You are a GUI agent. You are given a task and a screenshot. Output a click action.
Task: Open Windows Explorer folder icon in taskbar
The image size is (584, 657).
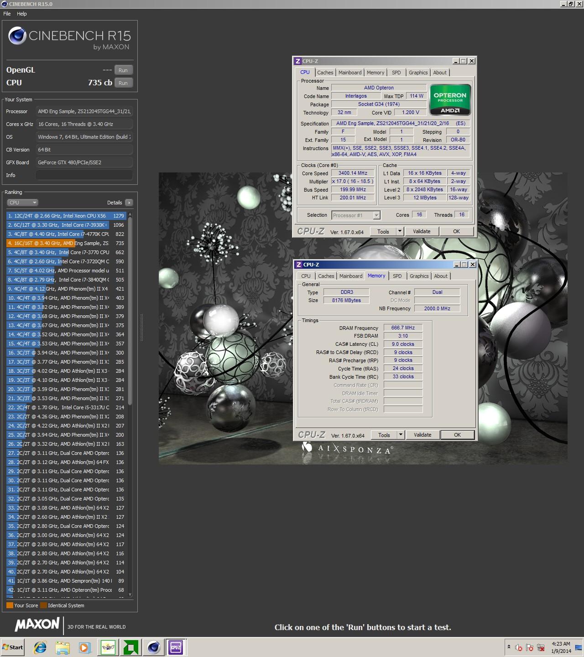click(63, 647)
